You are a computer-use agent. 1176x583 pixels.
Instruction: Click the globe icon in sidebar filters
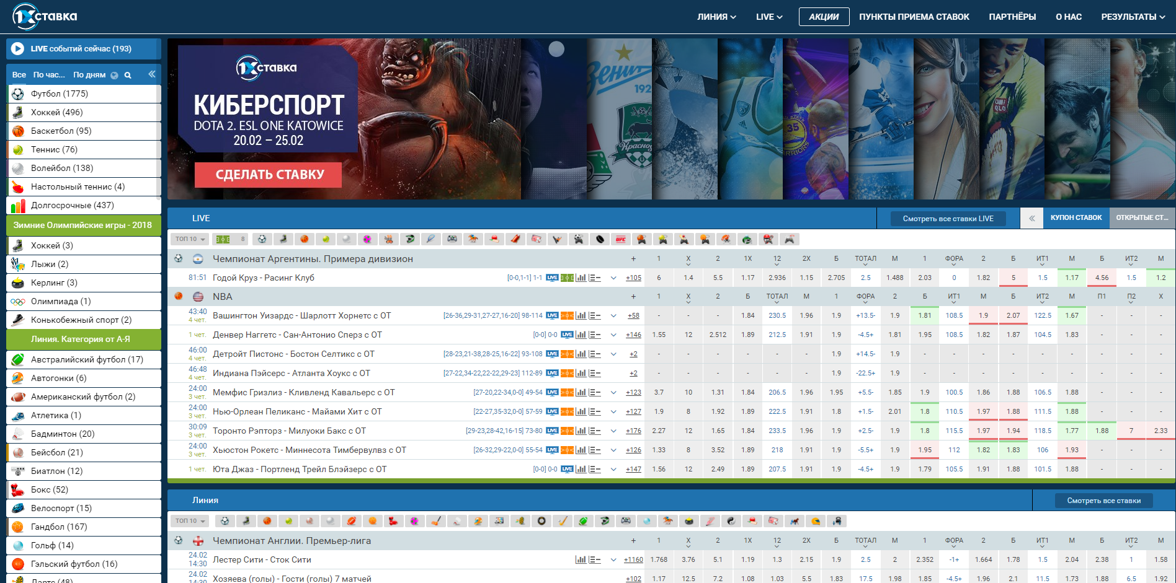[114, 76]
